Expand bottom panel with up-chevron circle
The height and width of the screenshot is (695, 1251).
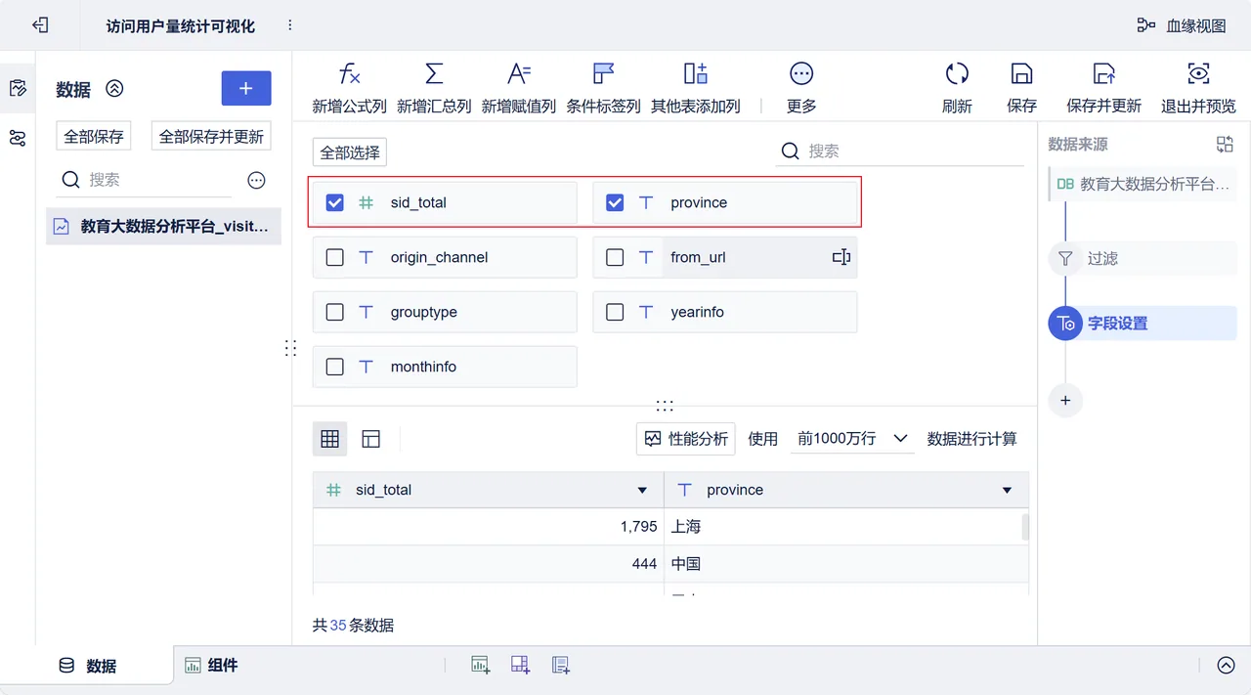point(1226,666)
